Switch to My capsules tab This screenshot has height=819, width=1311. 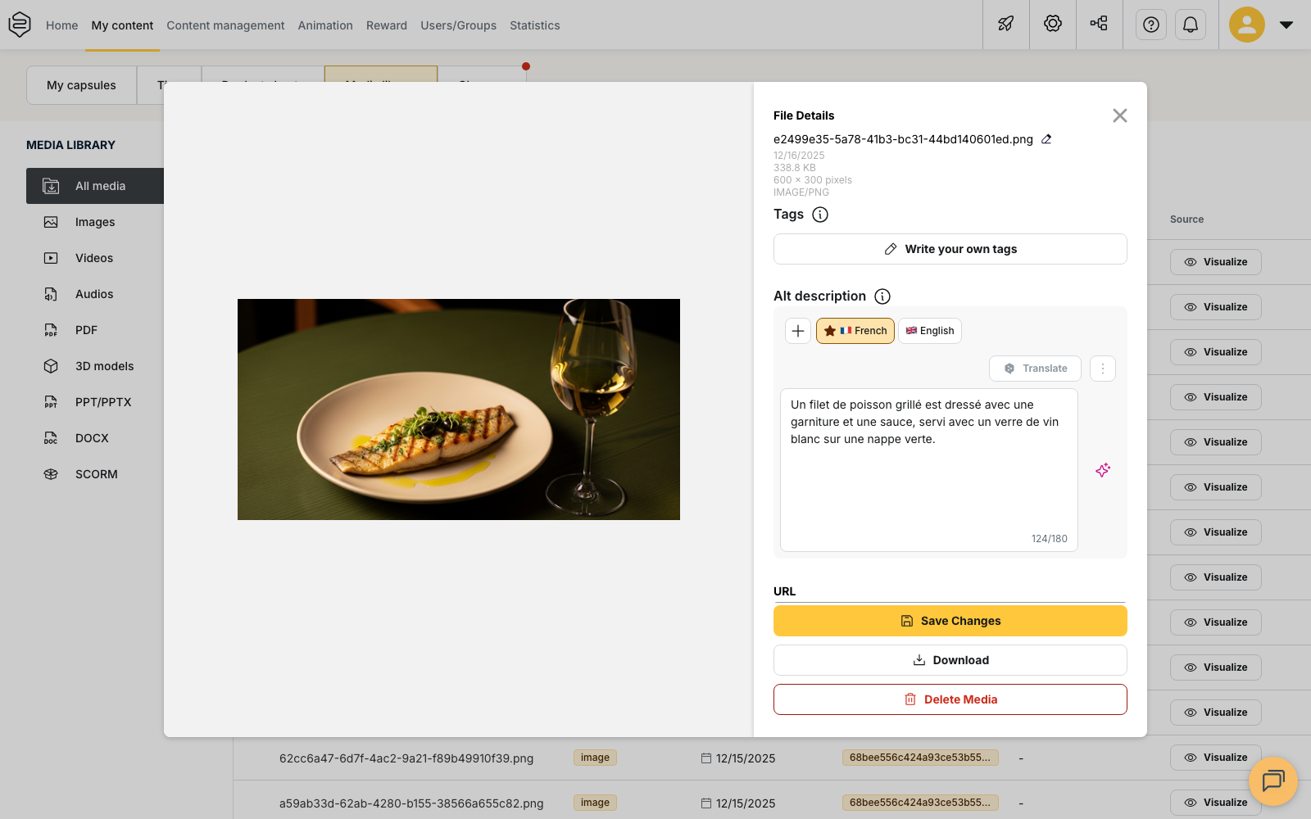tap(81, 85)
